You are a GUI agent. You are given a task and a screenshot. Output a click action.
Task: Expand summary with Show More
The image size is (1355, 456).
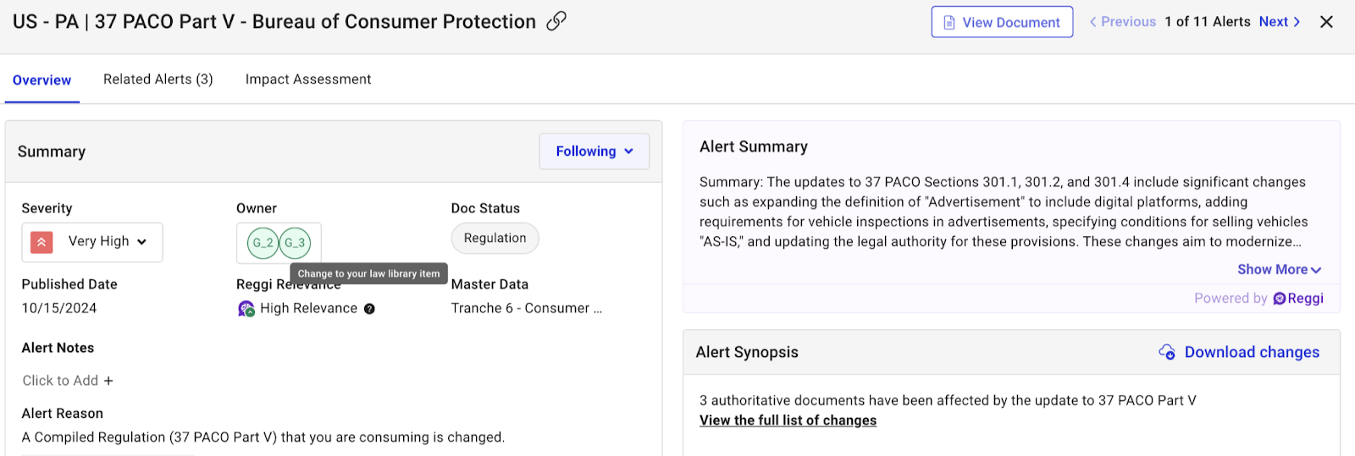click(x=1278, y=269)
